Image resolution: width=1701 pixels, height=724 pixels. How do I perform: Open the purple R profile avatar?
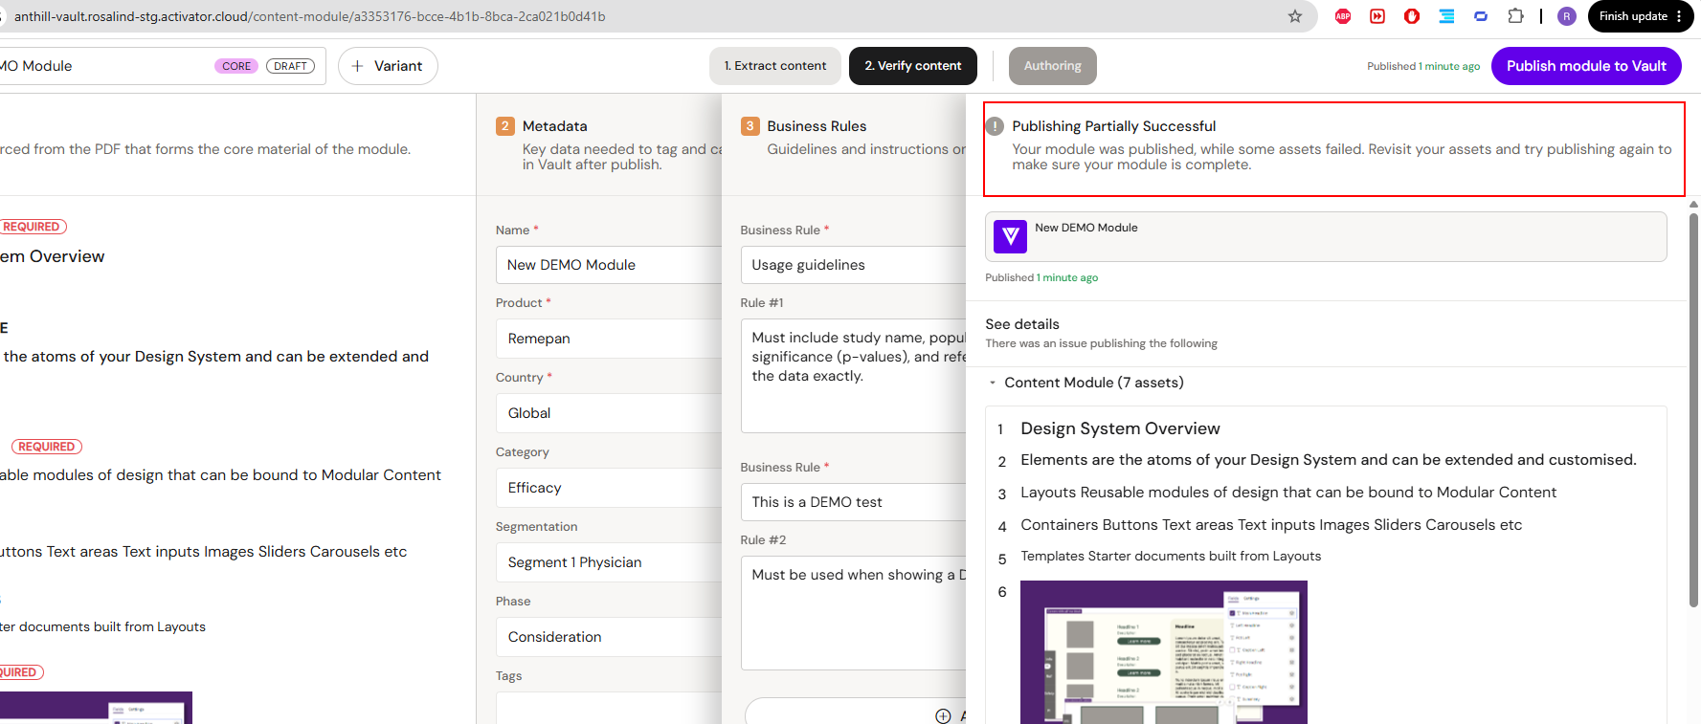click(1567, 16)
